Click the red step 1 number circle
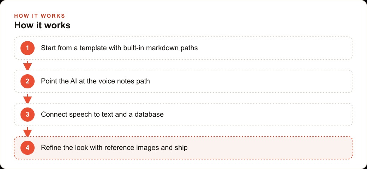 [28, 48]
